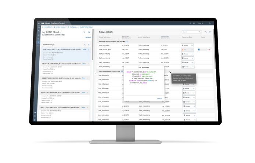255x163 pixels.
Task: Open the My Sub-Account breadcrumb link
Action: [x=61, y=27]
